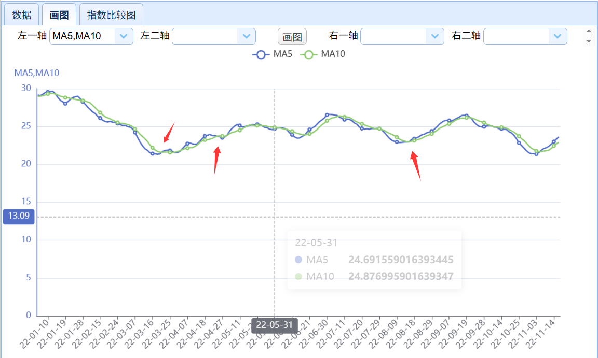Click the MA5 legend circle marker
The image size is (598, 358).
click(261, 55)
